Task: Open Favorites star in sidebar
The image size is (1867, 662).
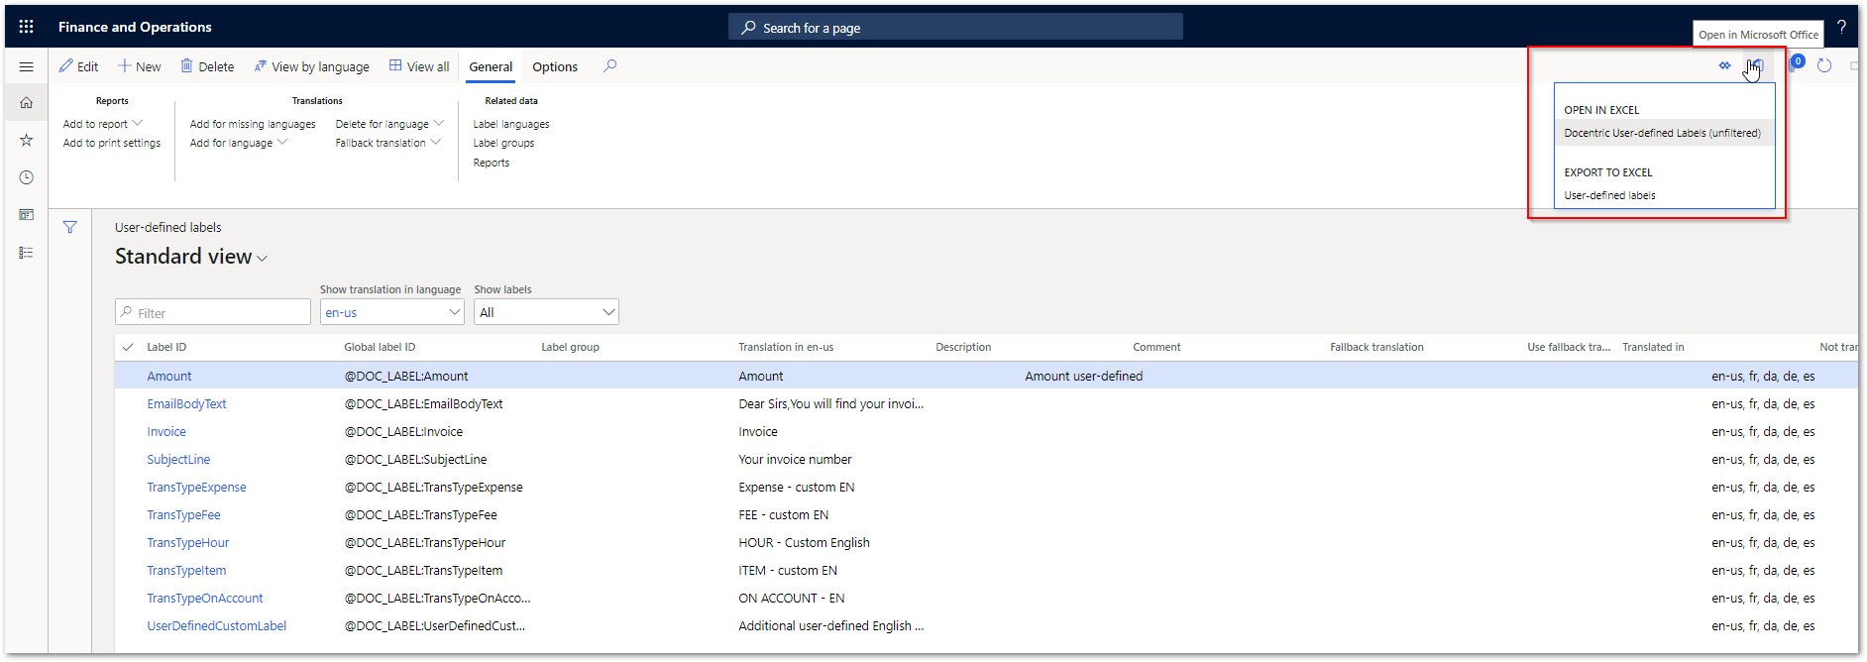Action: (x=27, y=140)
